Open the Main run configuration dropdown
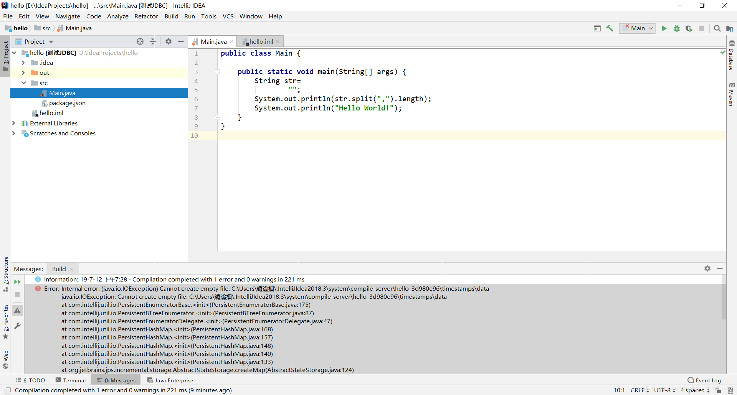This screenshot has width=737, height=395. (x=637, y=28)
